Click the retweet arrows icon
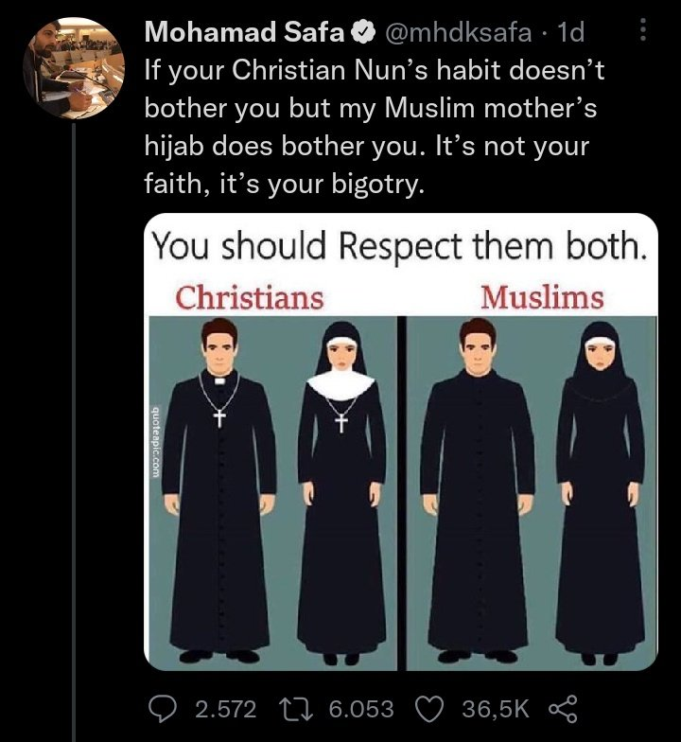 coord(296,709)
